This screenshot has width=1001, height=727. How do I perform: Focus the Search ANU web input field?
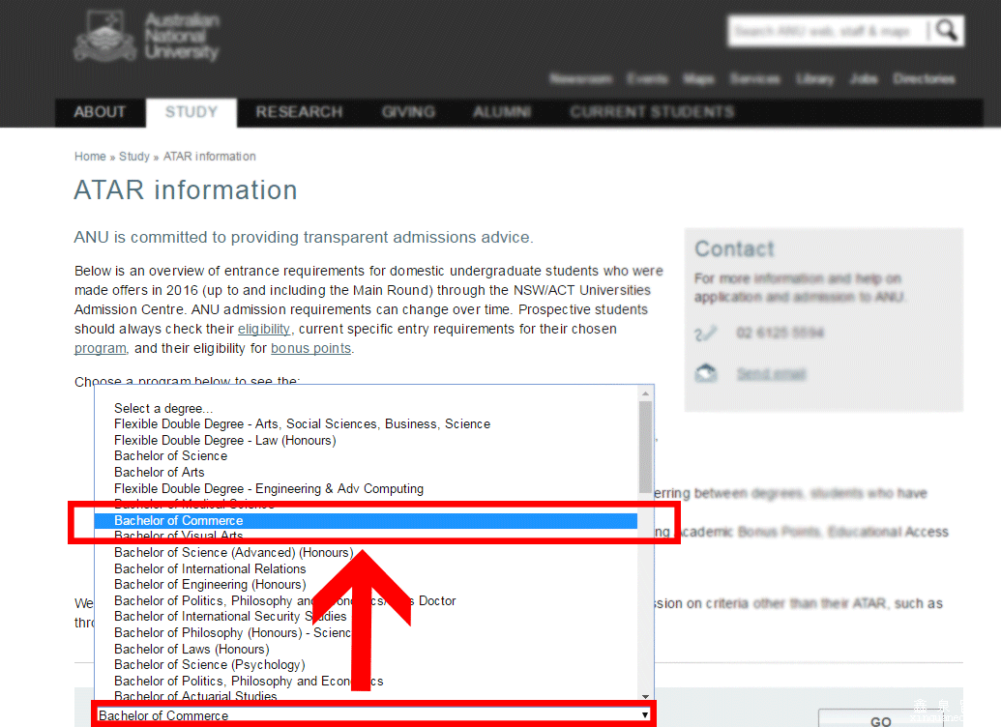(x=825, y=32)
